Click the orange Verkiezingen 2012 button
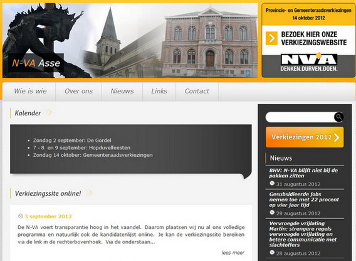This screenshot has width=356, height=261. [x=305, y=137]
